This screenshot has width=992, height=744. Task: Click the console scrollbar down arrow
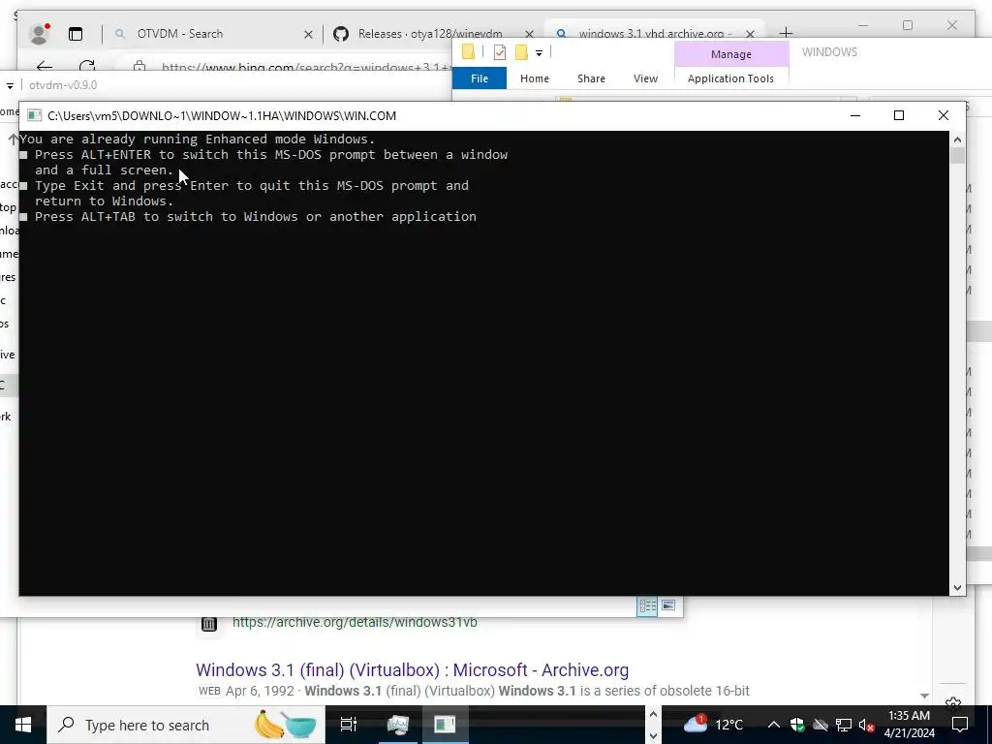point(957,588)
